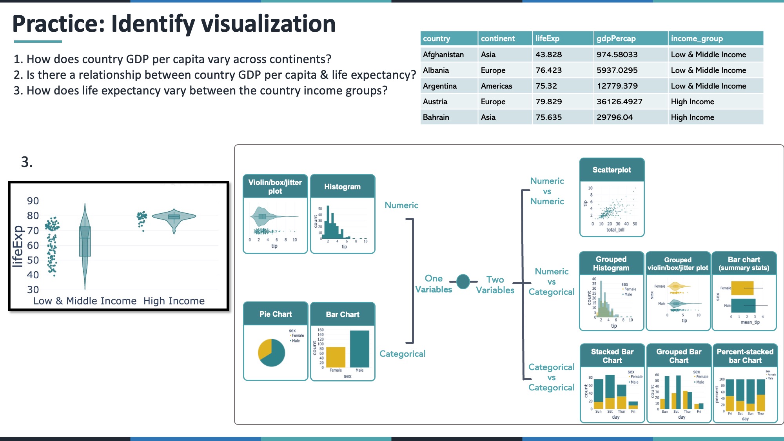Image resolution: width=784 pixels, height=441 pixels.
Task: Click the lifeExp y-axis label on plot
Action: 17,246
